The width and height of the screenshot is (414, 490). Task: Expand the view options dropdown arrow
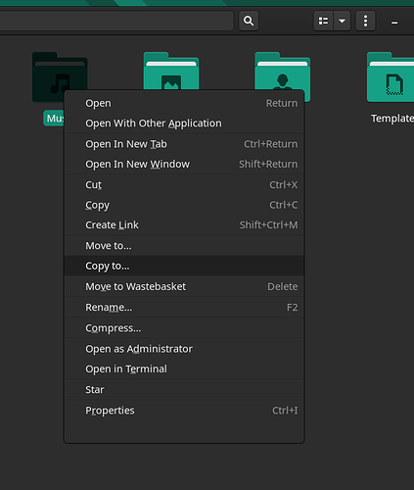[x=342, y=21]
